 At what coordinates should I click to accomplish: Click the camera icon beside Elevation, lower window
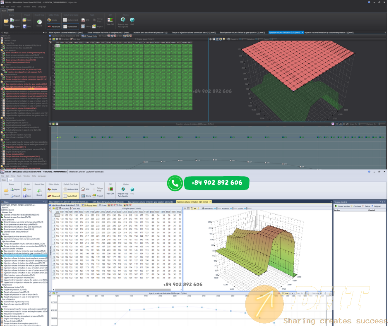coord(204,209)
